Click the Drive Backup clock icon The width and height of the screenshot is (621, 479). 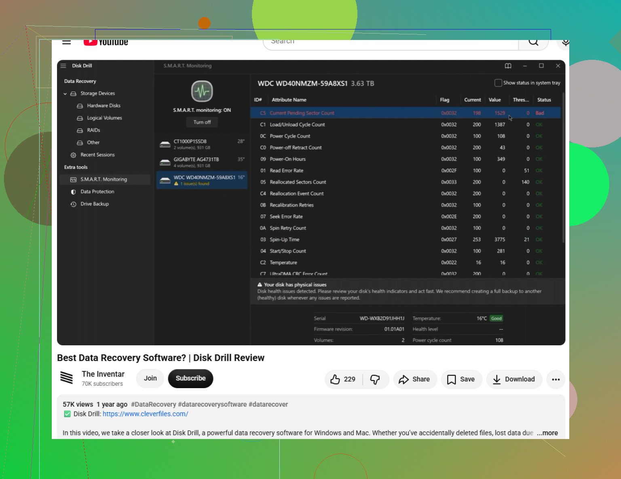point(73,204)
